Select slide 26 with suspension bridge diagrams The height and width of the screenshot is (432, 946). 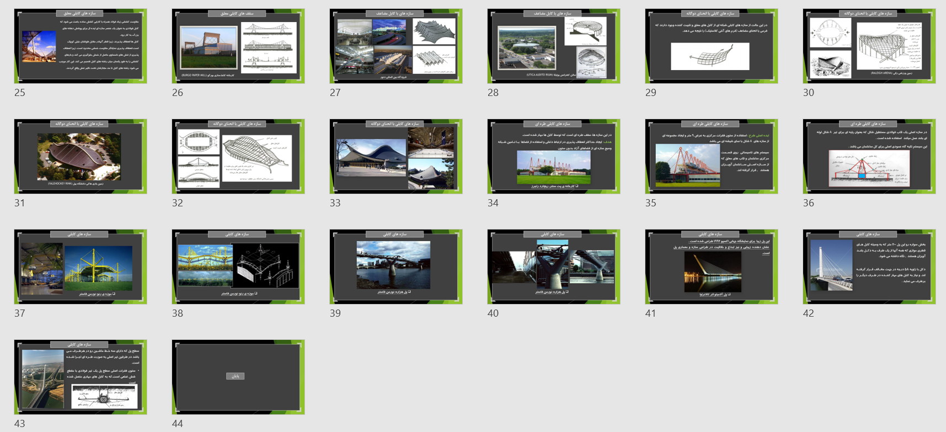click(x=238, y=46)
